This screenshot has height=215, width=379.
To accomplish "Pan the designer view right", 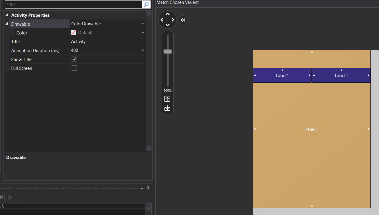I will click(x=173, y=20).
